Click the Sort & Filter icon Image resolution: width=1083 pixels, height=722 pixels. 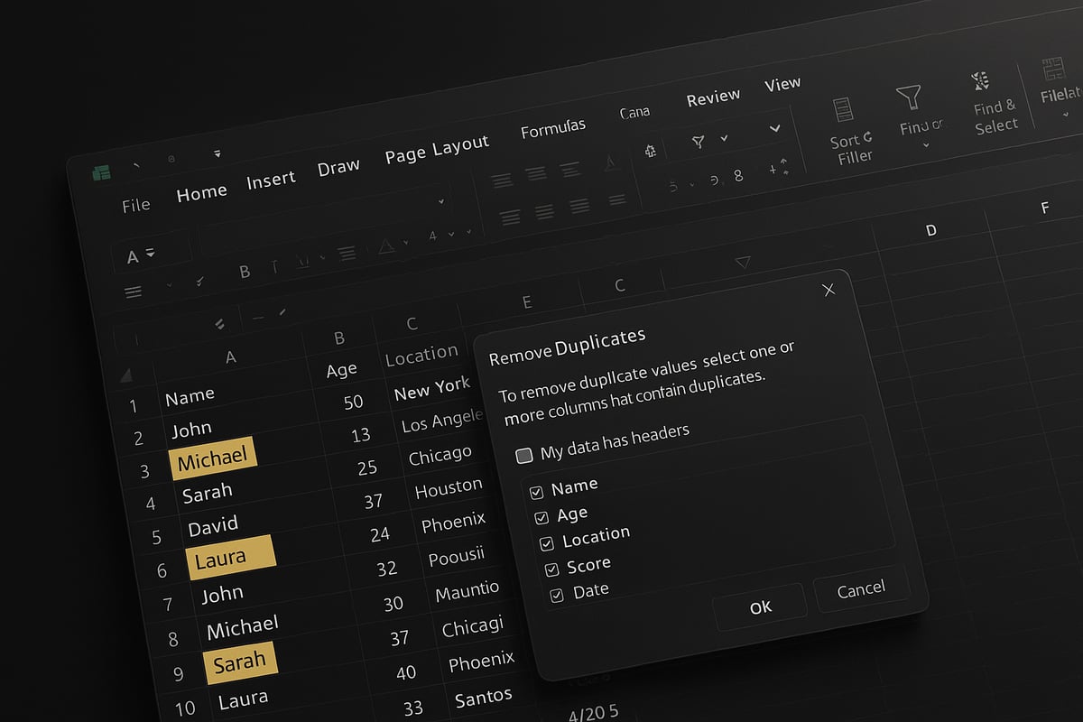(843, 110)
